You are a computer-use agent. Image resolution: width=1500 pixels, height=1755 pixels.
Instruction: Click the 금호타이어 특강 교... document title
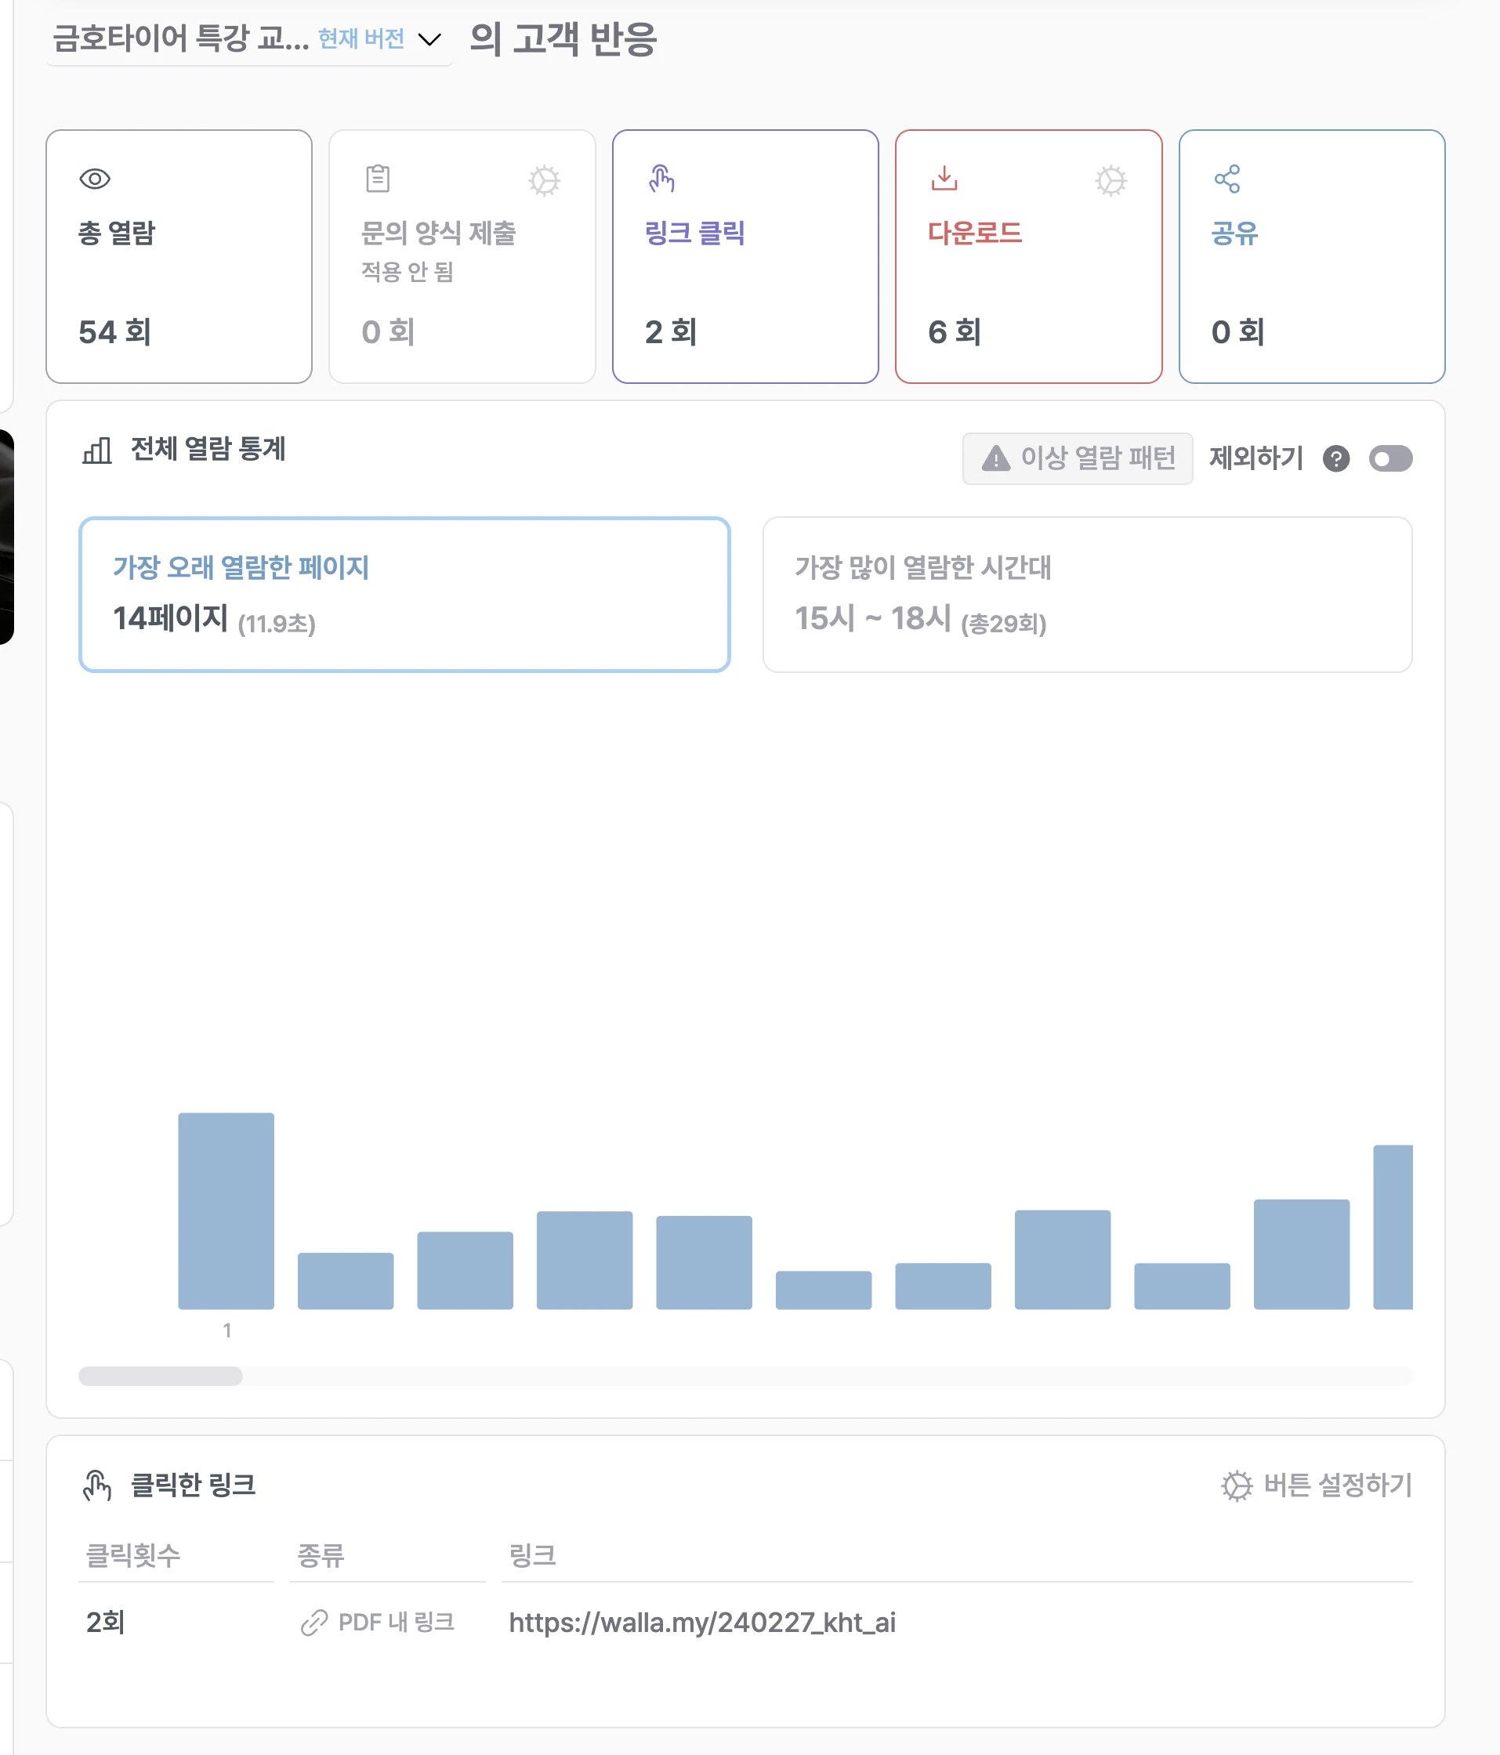tap(180, 38)
